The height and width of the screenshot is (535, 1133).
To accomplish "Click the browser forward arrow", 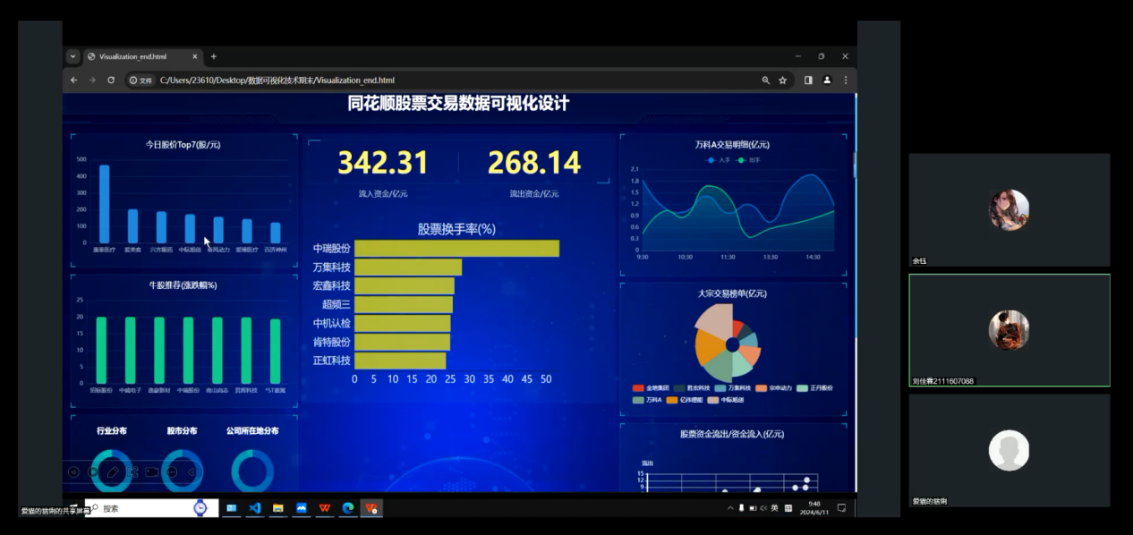I will tap(92, 80).
